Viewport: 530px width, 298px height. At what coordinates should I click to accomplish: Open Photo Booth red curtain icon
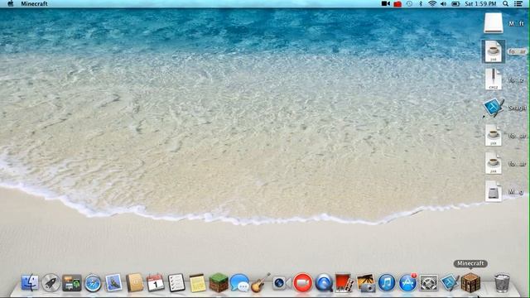coord(344,283)
